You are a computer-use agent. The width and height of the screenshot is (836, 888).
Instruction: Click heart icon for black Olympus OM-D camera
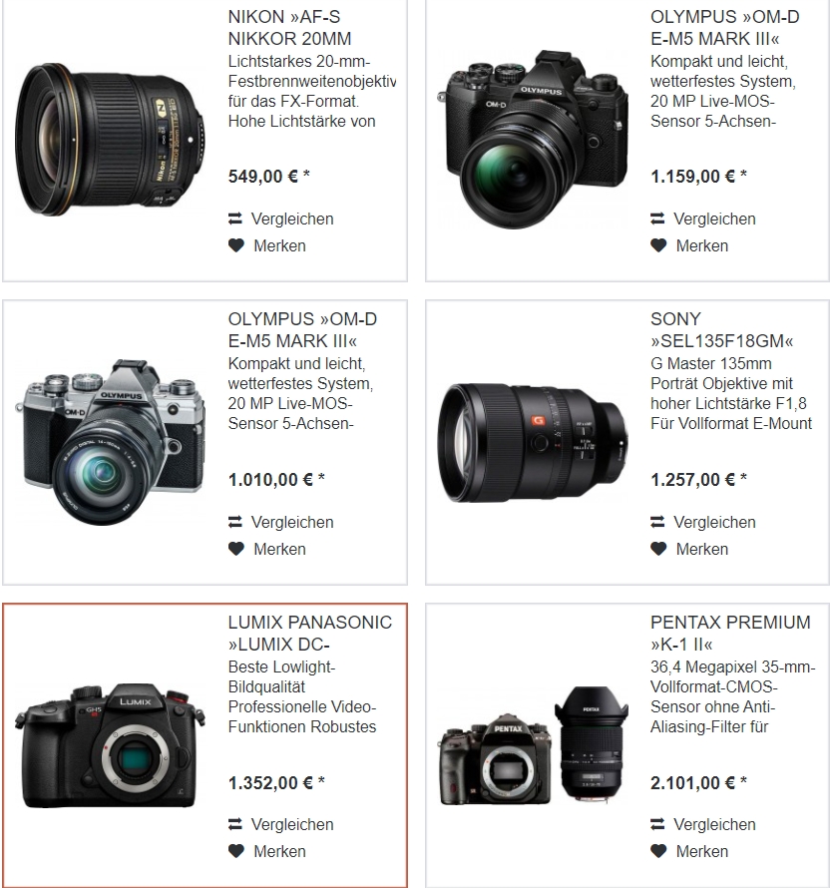click(658, 245)
